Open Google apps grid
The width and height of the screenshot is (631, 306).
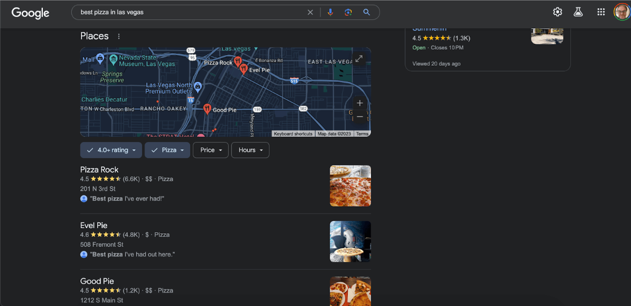coord(601,12)
